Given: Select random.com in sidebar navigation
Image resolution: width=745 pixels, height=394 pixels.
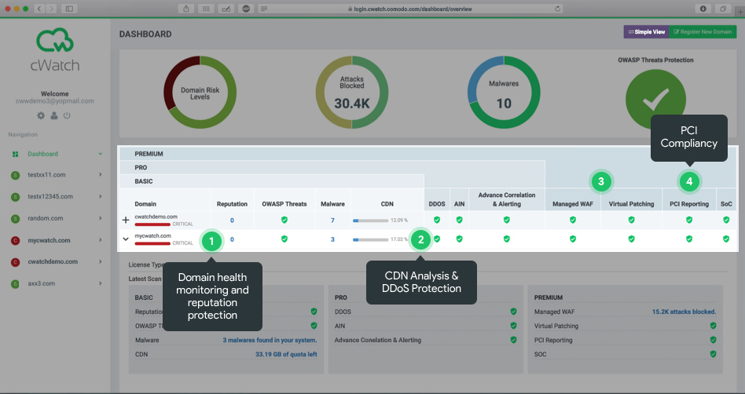Looking at the screenshot, I should tap(45, 218).
